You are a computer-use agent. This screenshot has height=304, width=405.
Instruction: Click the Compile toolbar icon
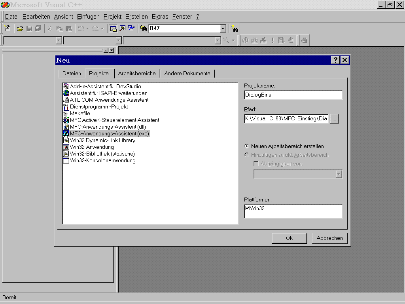pos(245,40)
